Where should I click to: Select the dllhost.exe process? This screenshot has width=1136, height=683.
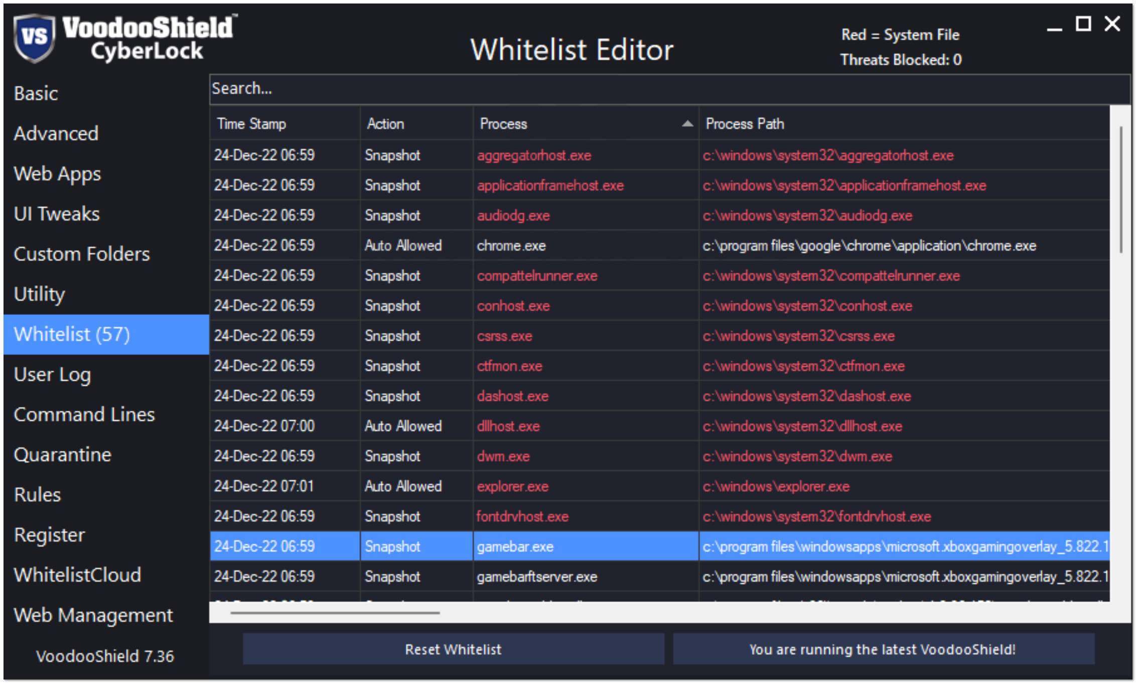point(659,426)
